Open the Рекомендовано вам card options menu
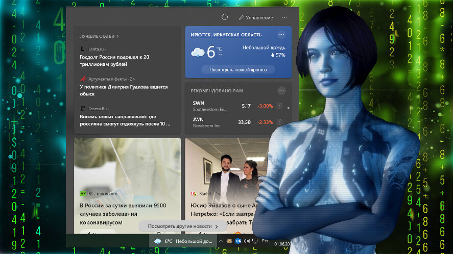Image resolution: width=453 pixels, height=254 pixels. (281, 91)
